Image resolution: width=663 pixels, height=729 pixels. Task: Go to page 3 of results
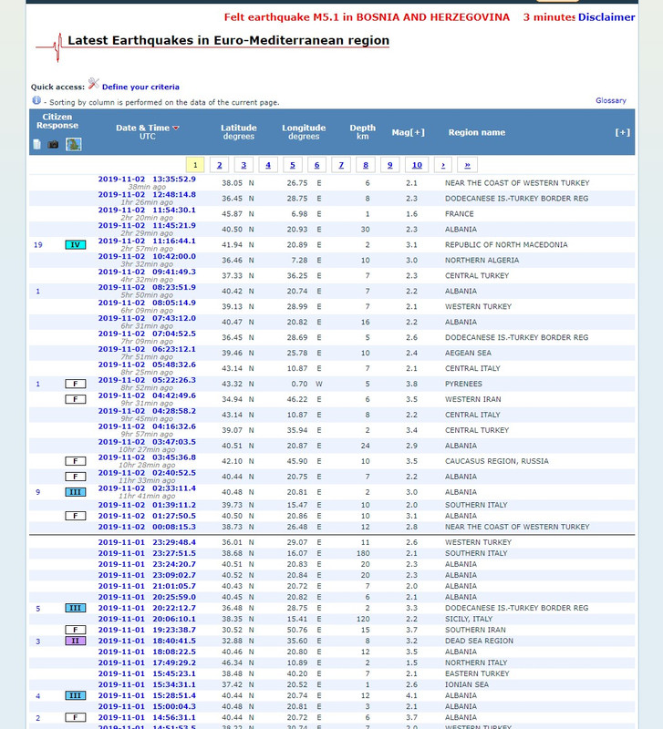click(243, 165)
